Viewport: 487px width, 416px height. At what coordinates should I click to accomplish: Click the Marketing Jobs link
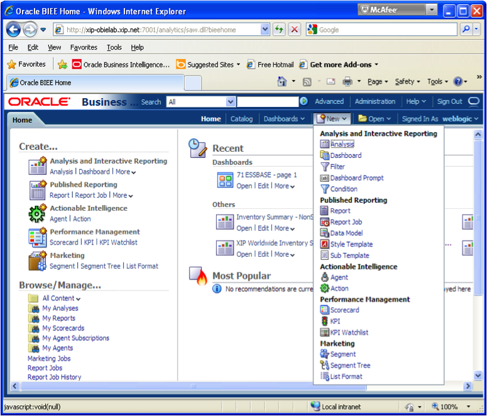[49, 359]
